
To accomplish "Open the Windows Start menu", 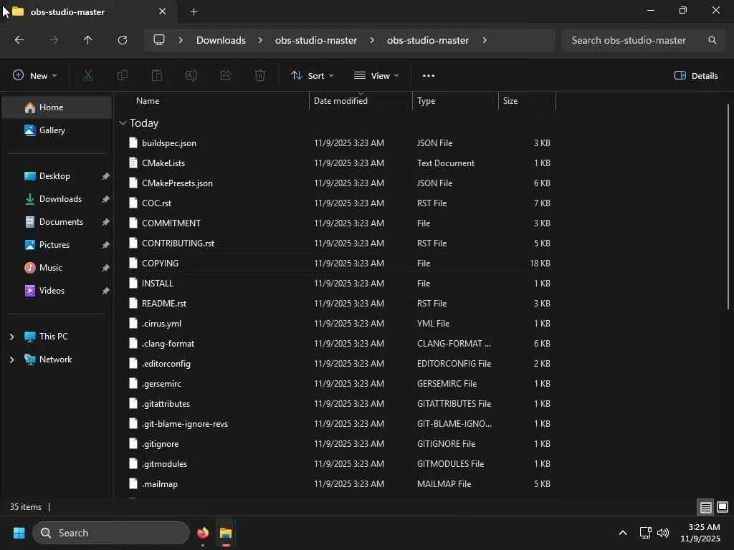I will (19, 533).
